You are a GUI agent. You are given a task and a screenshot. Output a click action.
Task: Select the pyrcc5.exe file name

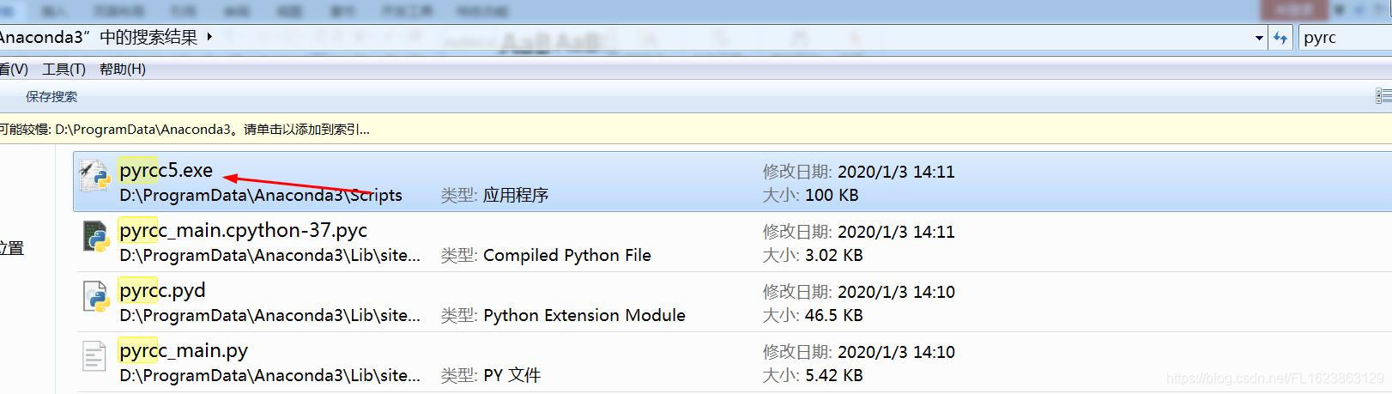pyautogui.click(x=166, y=170)
